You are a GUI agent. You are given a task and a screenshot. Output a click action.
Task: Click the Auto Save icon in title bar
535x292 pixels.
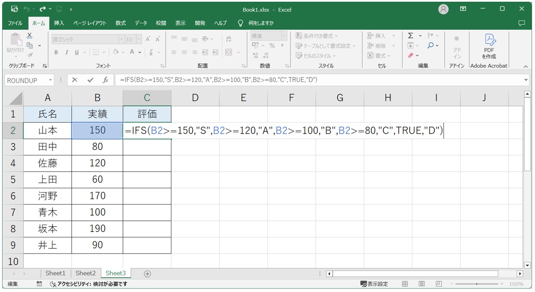tap(15, 9)
